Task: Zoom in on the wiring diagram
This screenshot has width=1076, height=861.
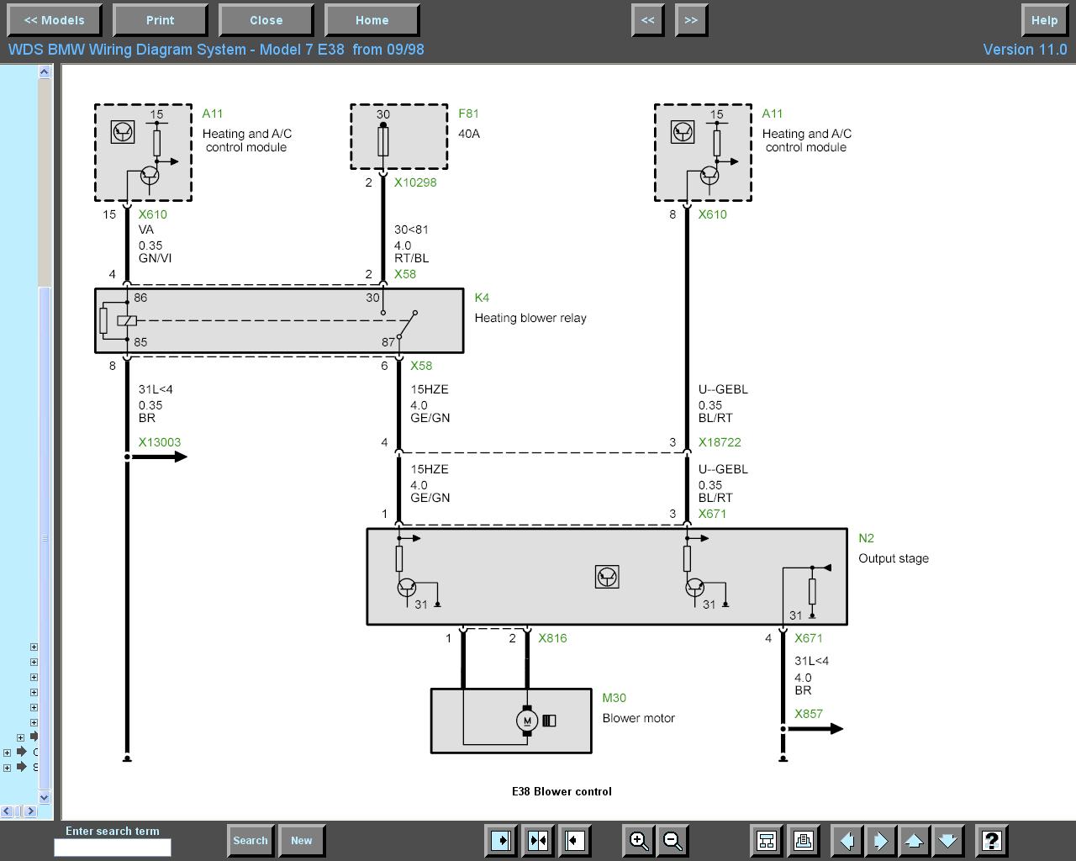Action: [639, 840]
